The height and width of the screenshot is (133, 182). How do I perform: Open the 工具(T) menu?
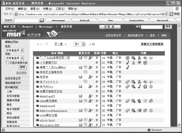point(60,9)
